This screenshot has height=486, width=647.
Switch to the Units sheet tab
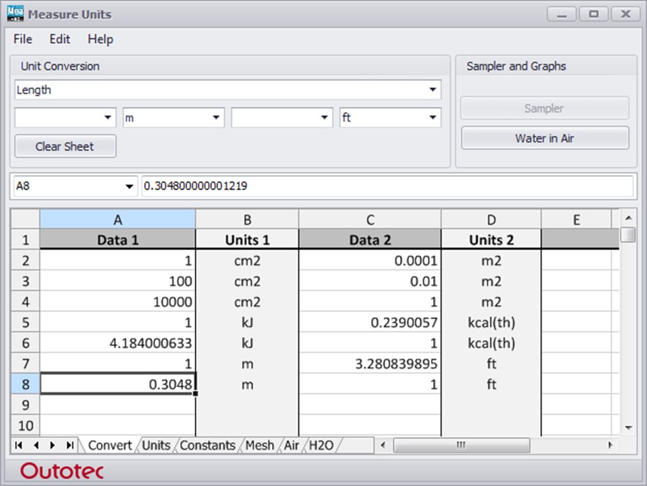point(156,446)
